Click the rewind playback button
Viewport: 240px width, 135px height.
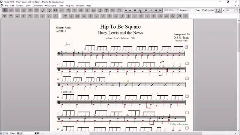130,10
